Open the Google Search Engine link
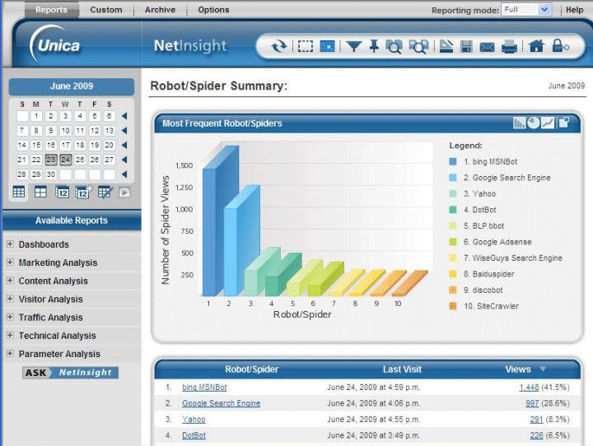The width and height of the screenshot is (593, 446). 222,403
